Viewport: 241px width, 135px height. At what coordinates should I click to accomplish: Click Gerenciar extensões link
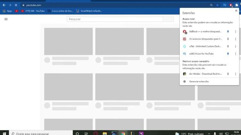(x=199, y=82)
